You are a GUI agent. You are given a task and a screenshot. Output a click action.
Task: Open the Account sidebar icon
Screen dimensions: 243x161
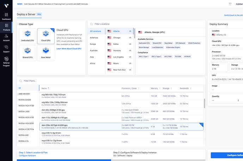(x=6, y=38)
